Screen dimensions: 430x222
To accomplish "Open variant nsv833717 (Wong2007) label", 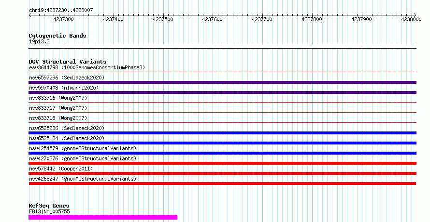I will point(58,108).
